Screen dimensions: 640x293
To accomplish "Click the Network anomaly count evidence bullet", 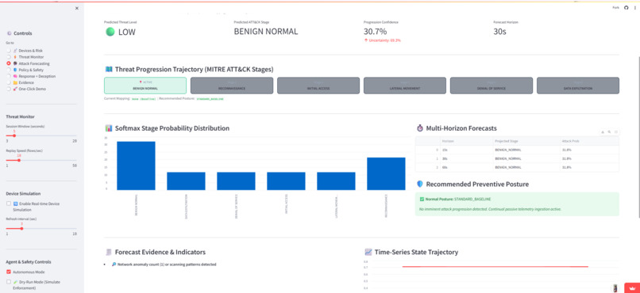I will coord(164,264).
